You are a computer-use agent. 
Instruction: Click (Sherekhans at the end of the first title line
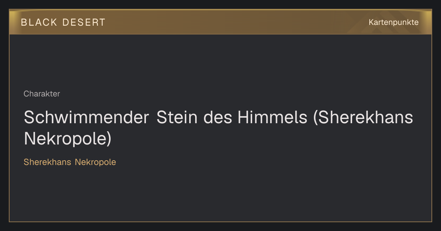[363, 118]
